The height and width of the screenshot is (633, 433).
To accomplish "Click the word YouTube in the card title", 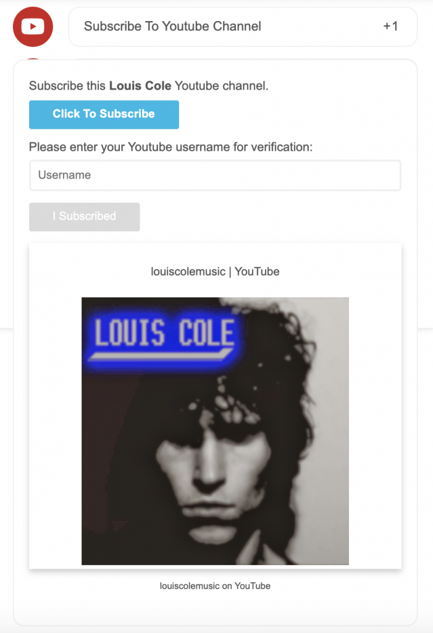I will (257, 271).
